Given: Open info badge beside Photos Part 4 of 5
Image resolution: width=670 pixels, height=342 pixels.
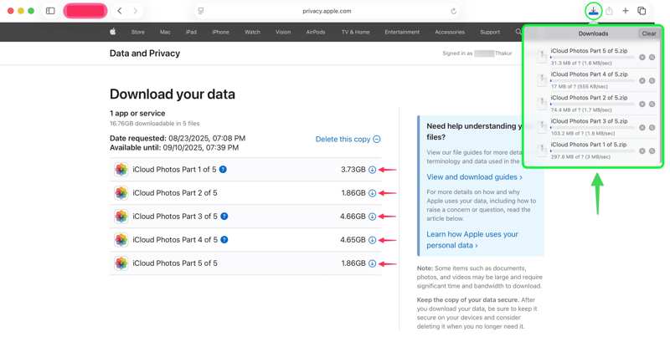Looking at the screenshot, I should [x=224, y=240].
